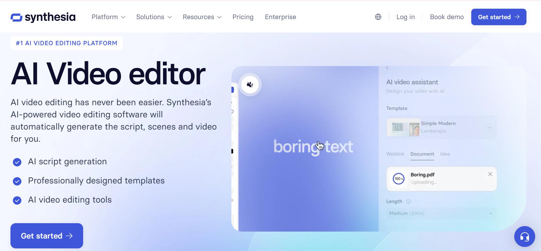The width and height of the screenshot is (541, 251).
Task: Click the hero Get started button
Action: [47, 236]
